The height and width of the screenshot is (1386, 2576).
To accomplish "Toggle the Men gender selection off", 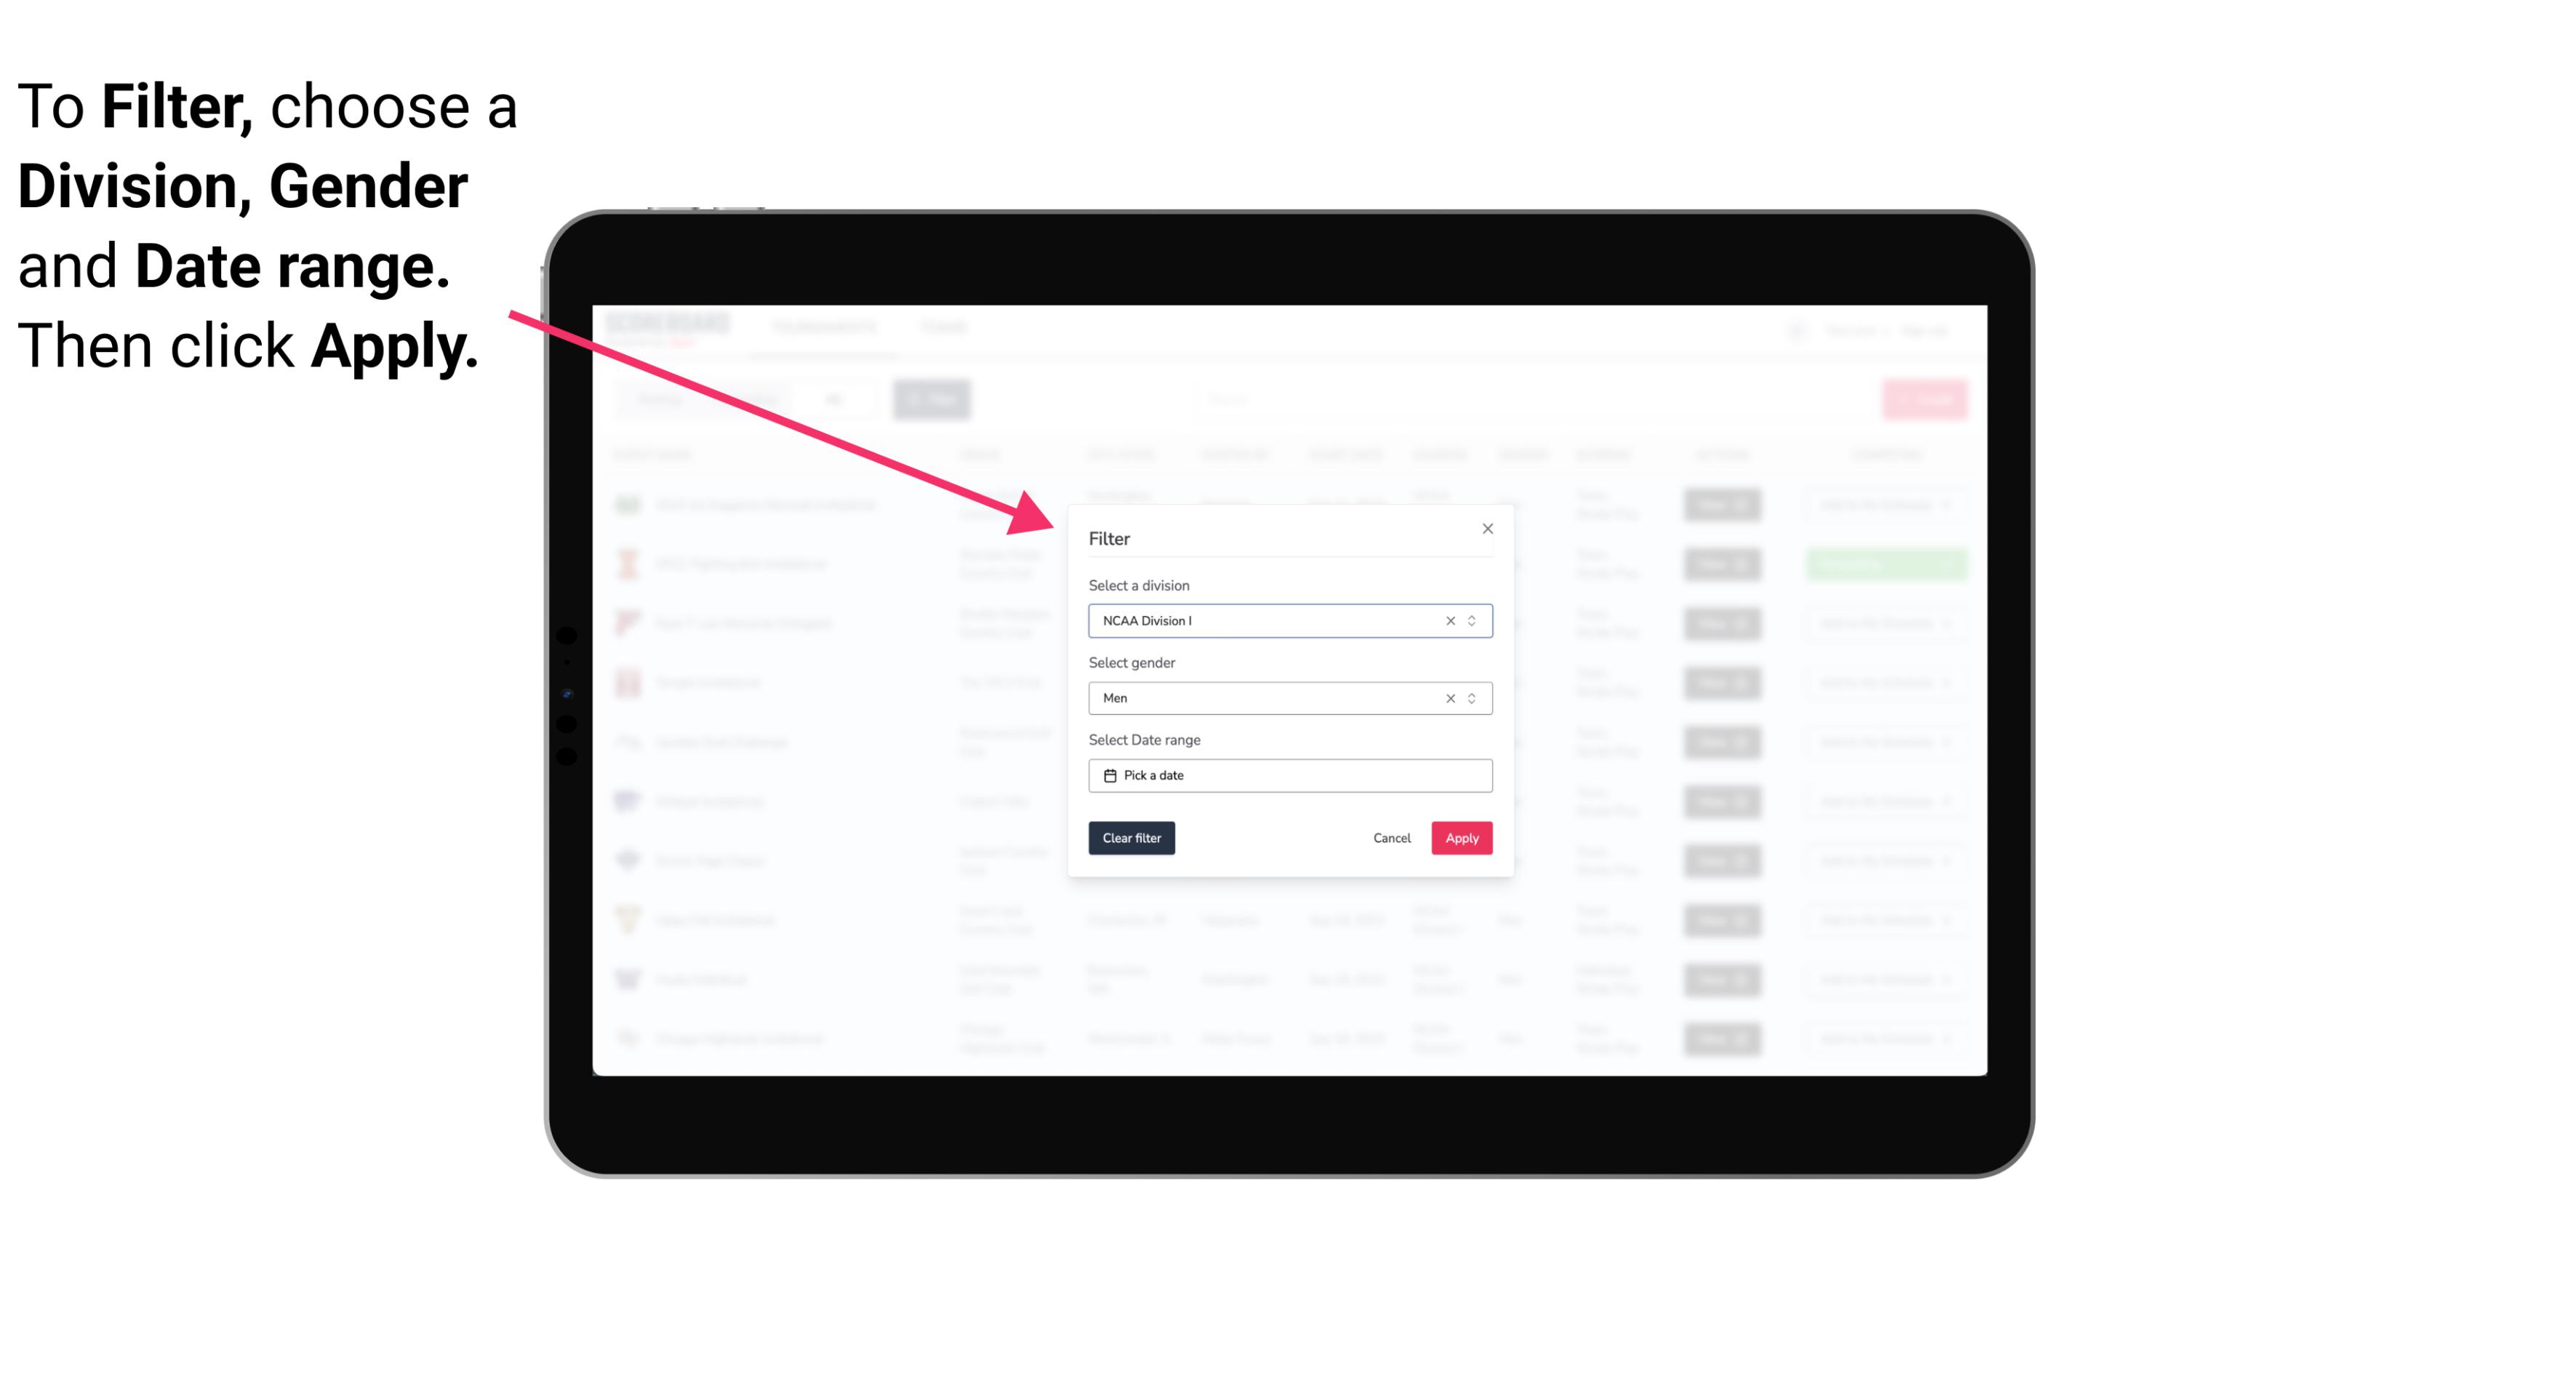I will click(x=1449, y=697).
